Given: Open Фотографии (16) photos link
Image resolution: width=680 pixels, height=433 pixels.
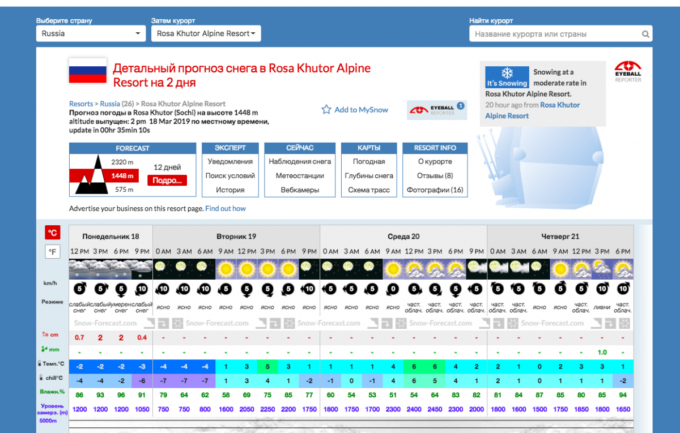Looking at the screenshot, I should tap(435, 190).
